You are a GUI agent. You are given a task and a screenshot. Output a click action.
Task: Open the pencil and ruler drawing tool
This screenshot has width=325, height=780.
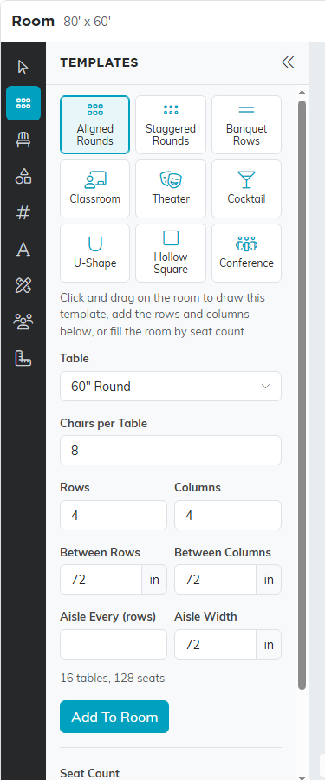pyautogui.click(x=23, y=285)
